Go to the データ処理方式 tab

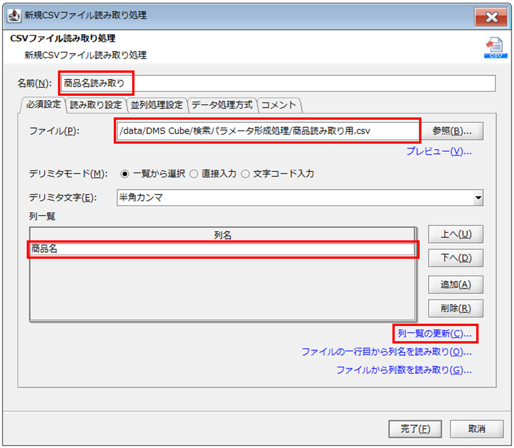(222, 105)
